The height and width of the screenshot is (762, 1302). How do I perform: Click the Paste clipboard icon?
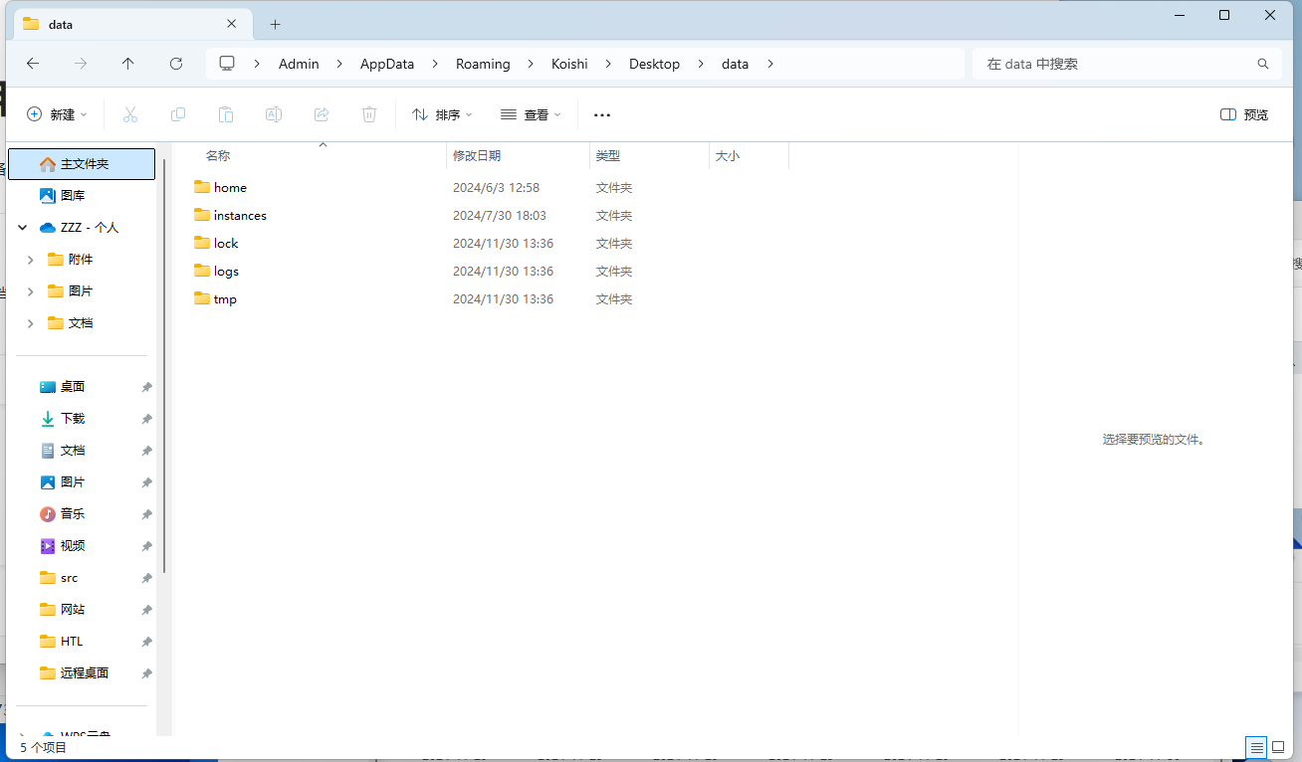pyautogui.click(x=226, y=114)
